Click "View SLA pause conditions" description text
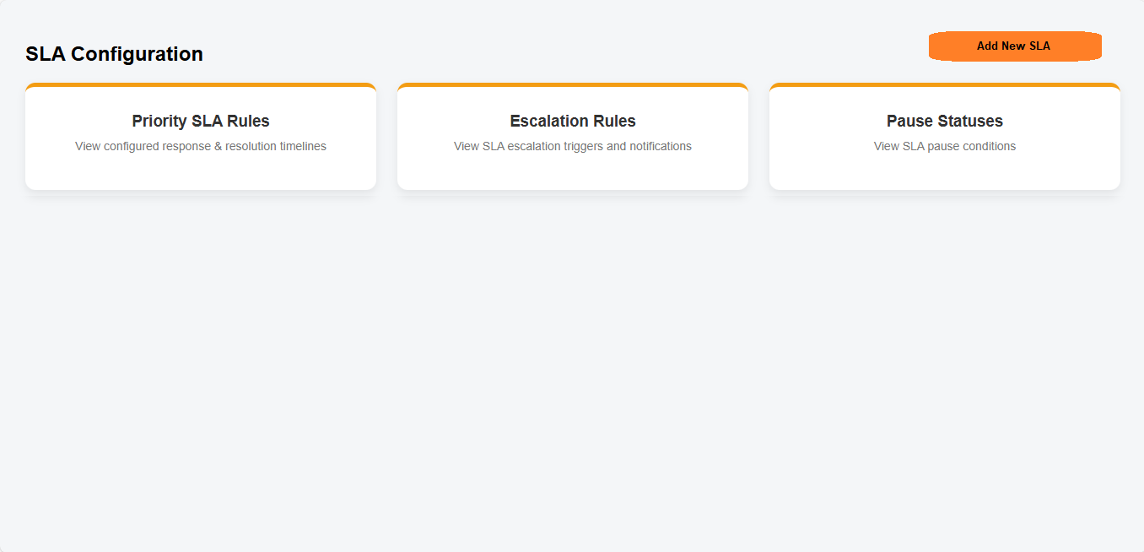 pyautogui.click(x=945, y=146)
